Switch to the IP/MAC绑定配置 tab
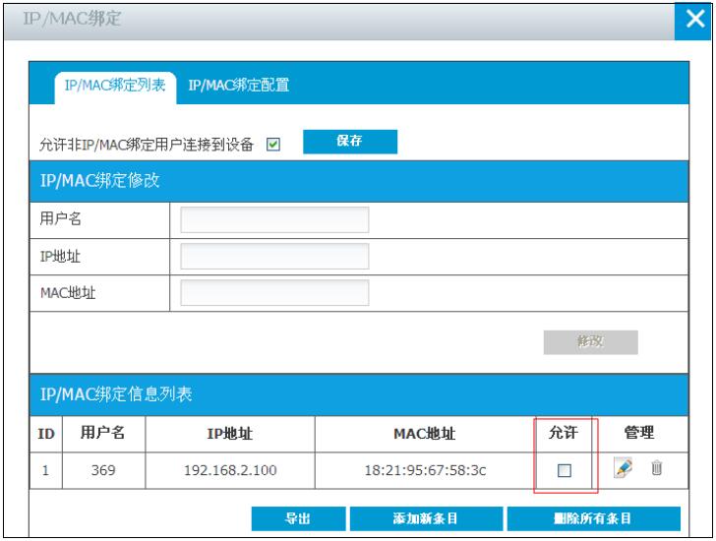The height and width of the screenshot is (541, 716). point(244,86)
